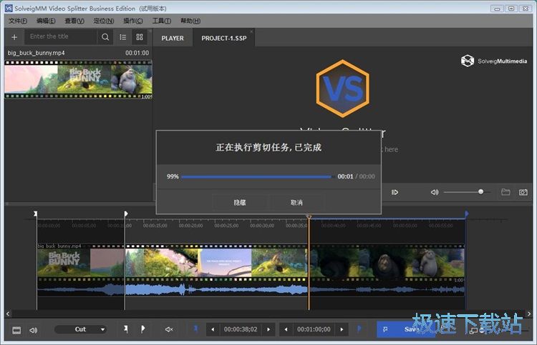537x345 pixels.
Task: Open the 编辑(E) menu
Action: click(46, 21)
